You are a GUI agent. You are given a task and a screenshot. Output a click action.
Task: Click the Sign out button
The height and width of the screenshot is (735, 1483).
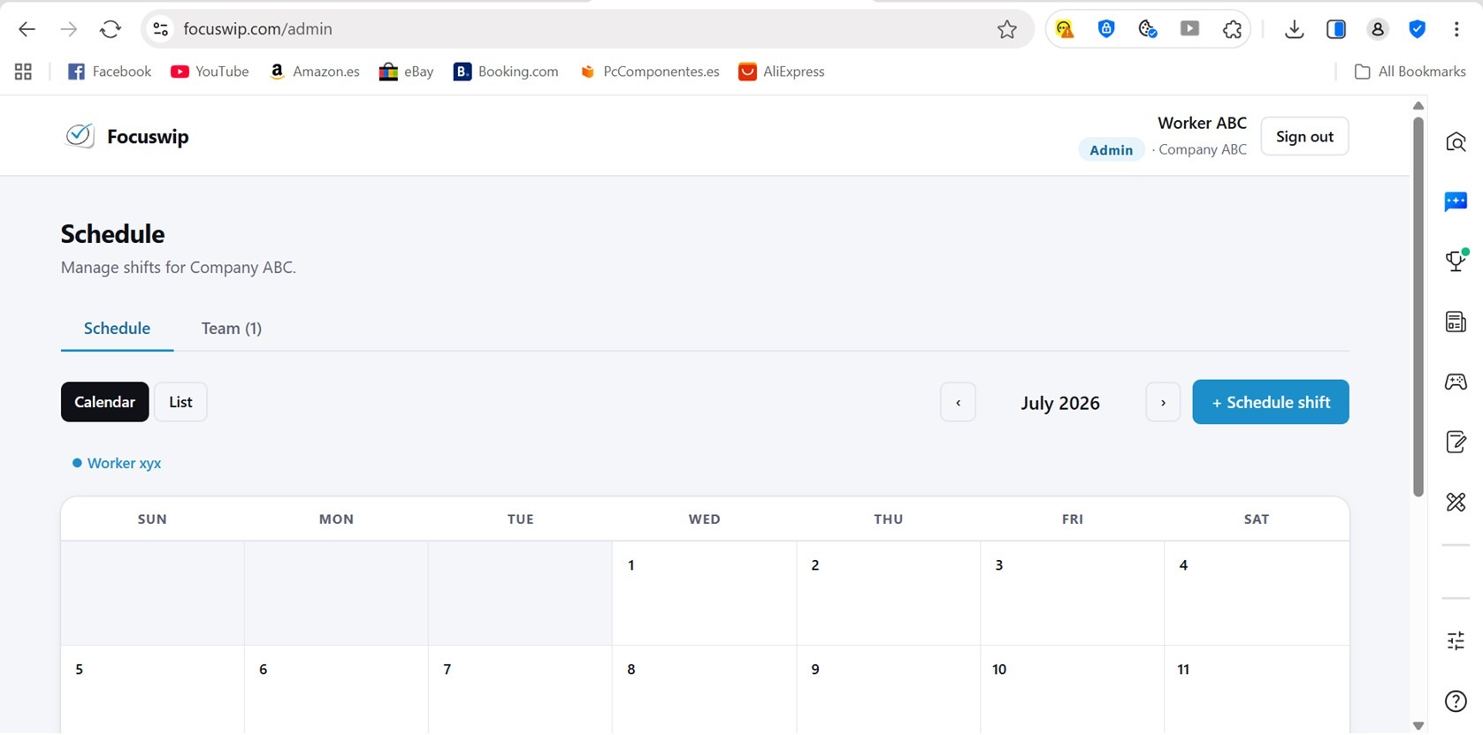(x=1304, y=136)
